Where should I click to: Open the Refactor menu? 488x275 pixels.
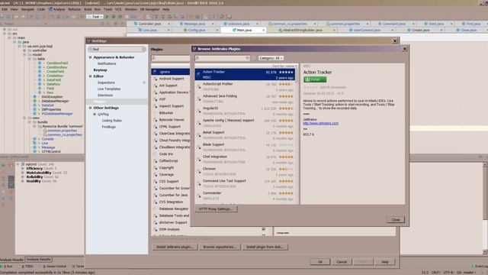point(75,9)
